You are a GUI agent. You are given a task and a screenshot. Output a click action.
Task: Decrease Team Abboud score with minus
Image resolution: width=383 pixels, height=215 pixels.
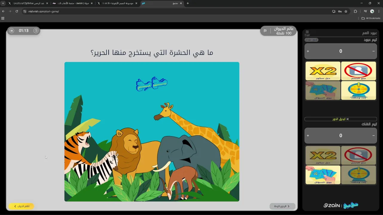tap(373, 51)
